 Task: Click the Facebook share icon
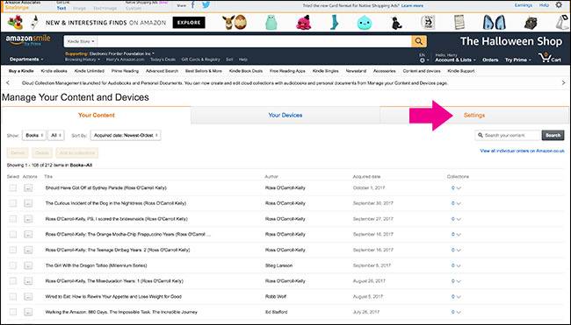click(193, 5)
